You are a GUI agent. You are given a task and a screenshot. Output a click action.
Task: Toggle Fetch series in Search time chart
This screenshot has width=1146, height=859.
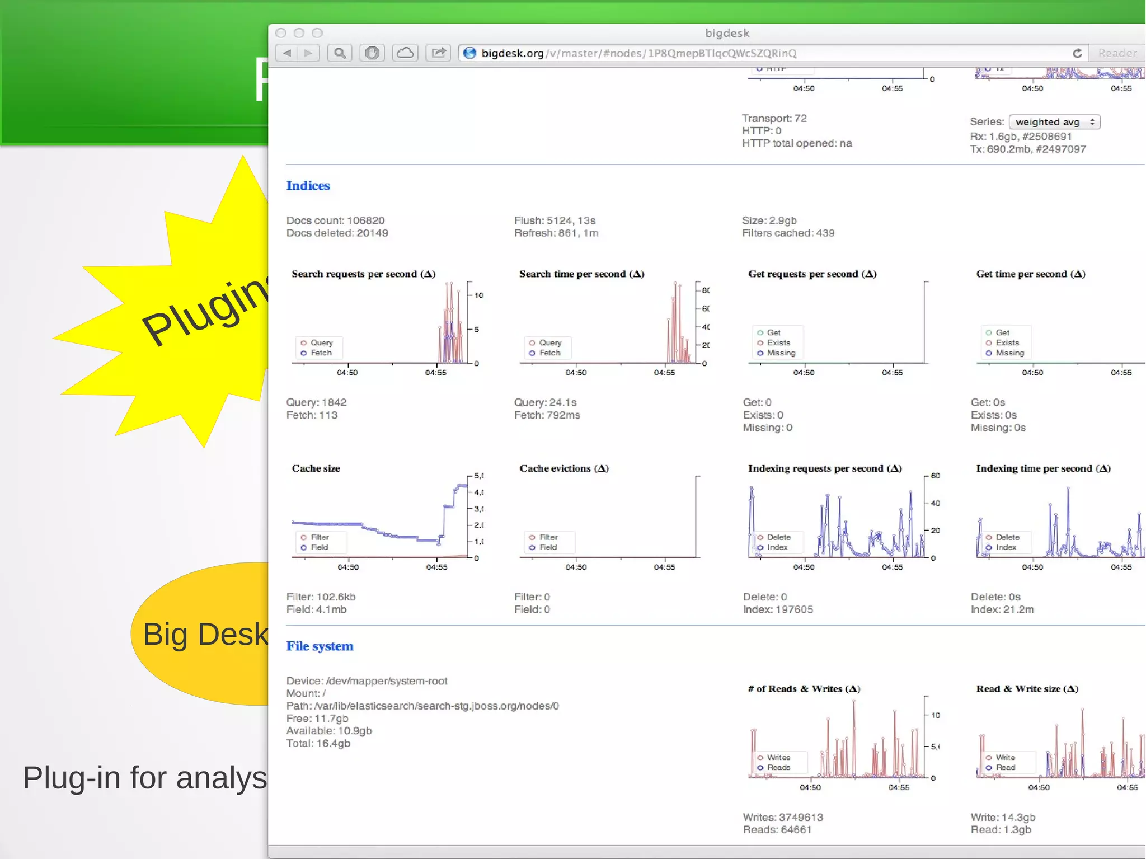coord(544,353)
